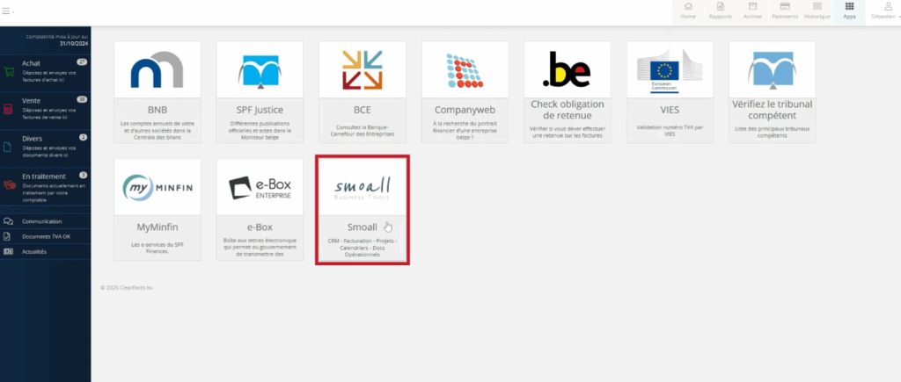The height and width of the screenshot is (382, 901).
Task: Click the date 31/10/2024 in sidebar
Action: [x=74, y=43]
